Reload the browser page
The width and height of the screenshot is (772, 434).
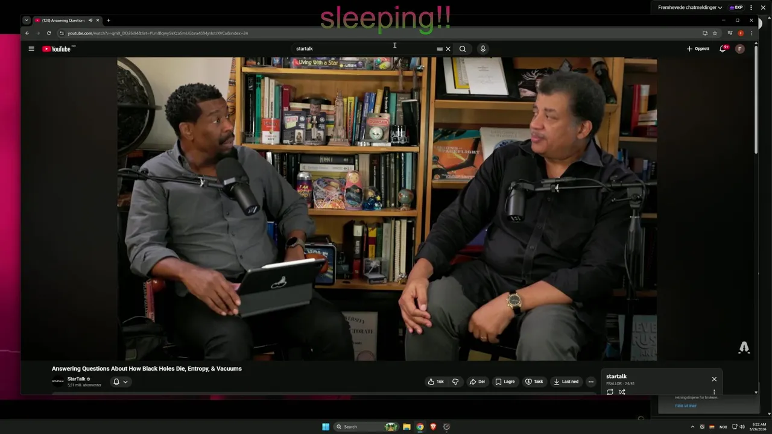tap(49, 33)
